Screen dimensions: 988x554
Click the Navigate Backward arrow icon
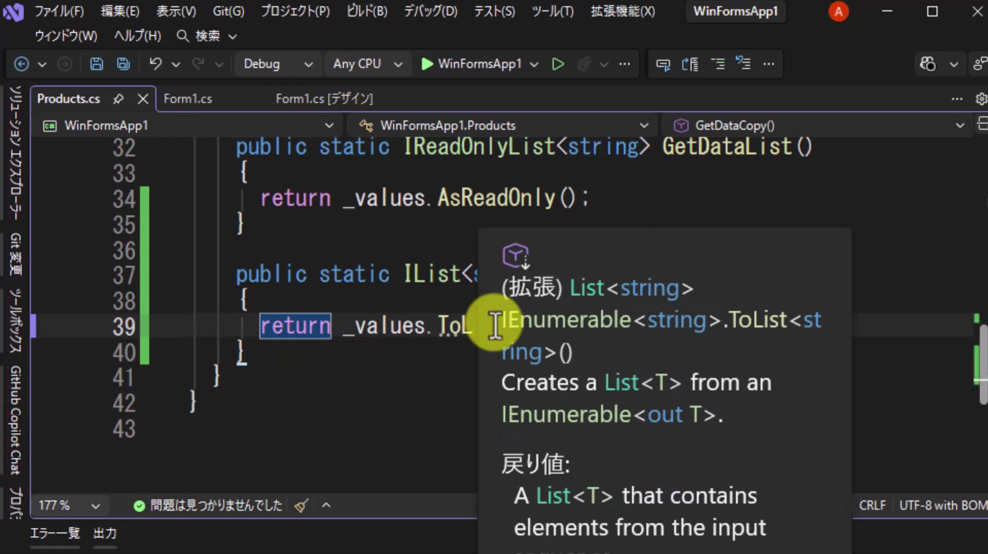pyautogui.click(x=21, y=64)
